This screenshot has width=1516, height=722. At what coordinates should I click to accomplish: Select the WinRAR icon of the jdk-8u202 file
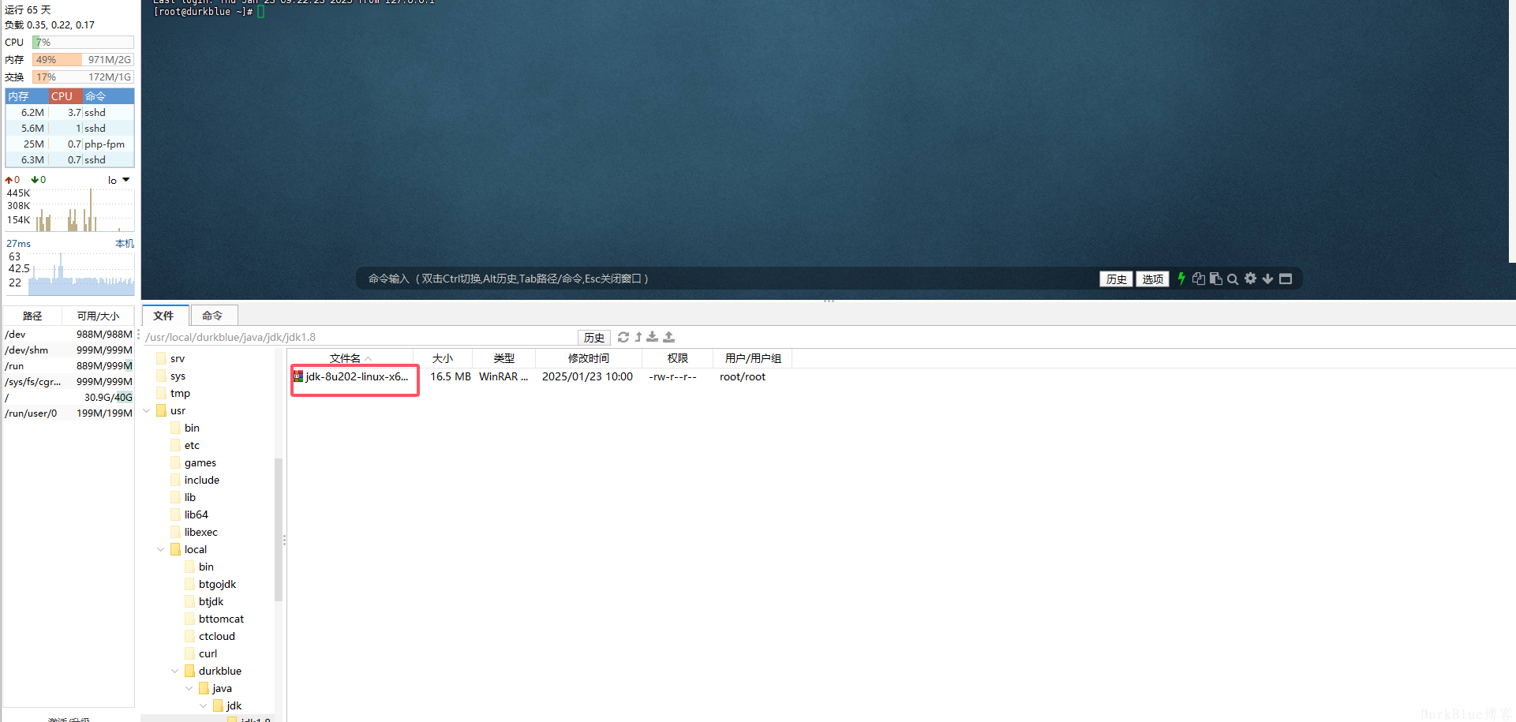298,376
